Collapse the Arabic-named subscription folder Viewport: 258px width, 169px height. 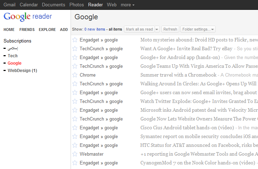coord(5,48)
